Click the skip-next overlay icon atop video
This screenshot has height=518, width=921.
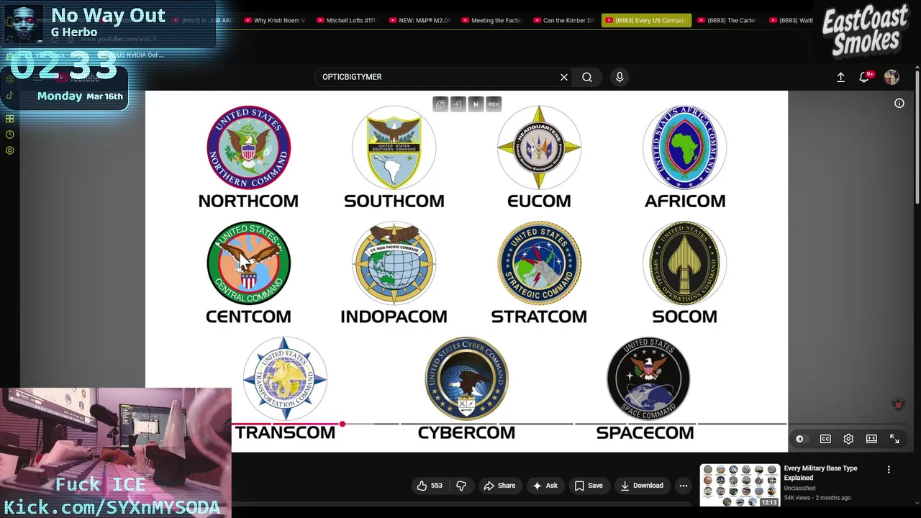coord(476,104)
